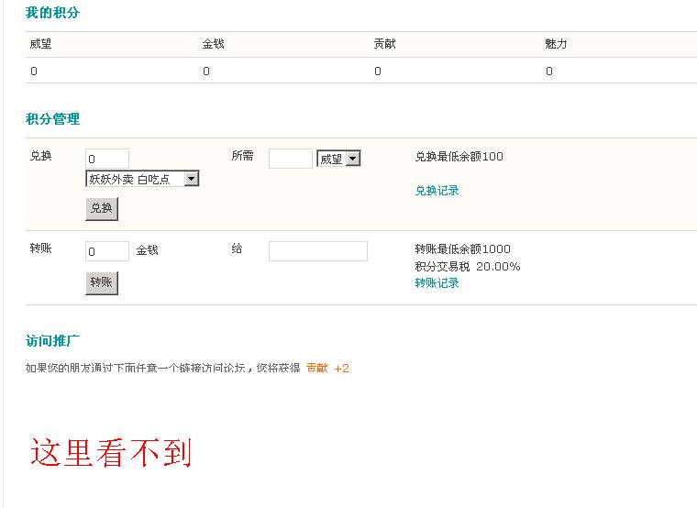Click the 0 value under 魅力
Screen dimensions: 697x508
click(549, 72)
